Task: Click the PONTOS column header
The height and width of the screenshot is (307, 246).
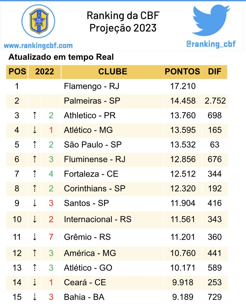Action: (182, 72)
